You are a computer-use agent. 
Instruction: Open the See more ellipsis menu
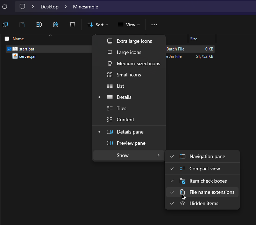[154, 25]
